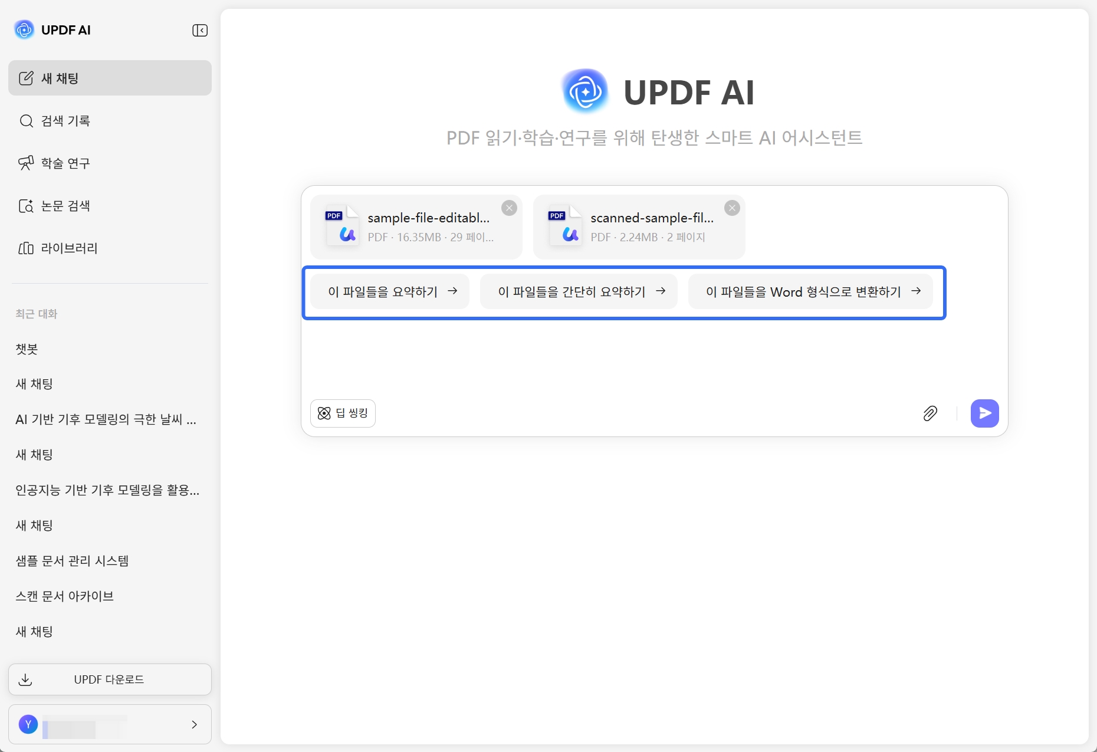Toggle 딥 씽킹 deep thinking mode

point(343,413)
